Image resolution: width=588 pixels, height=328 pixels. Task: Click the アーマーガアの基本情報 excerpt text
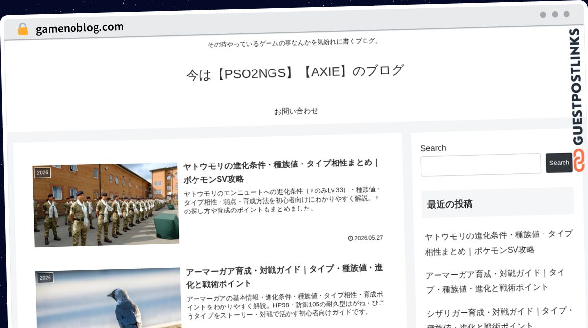pyautogui.click(x=285, y=305)
